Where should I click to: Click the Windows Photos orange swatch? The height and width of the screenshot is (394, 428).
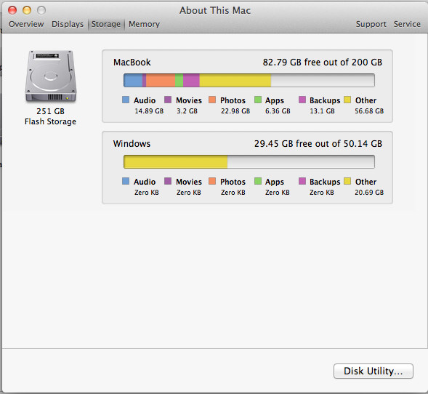click(x=212, y=181)
